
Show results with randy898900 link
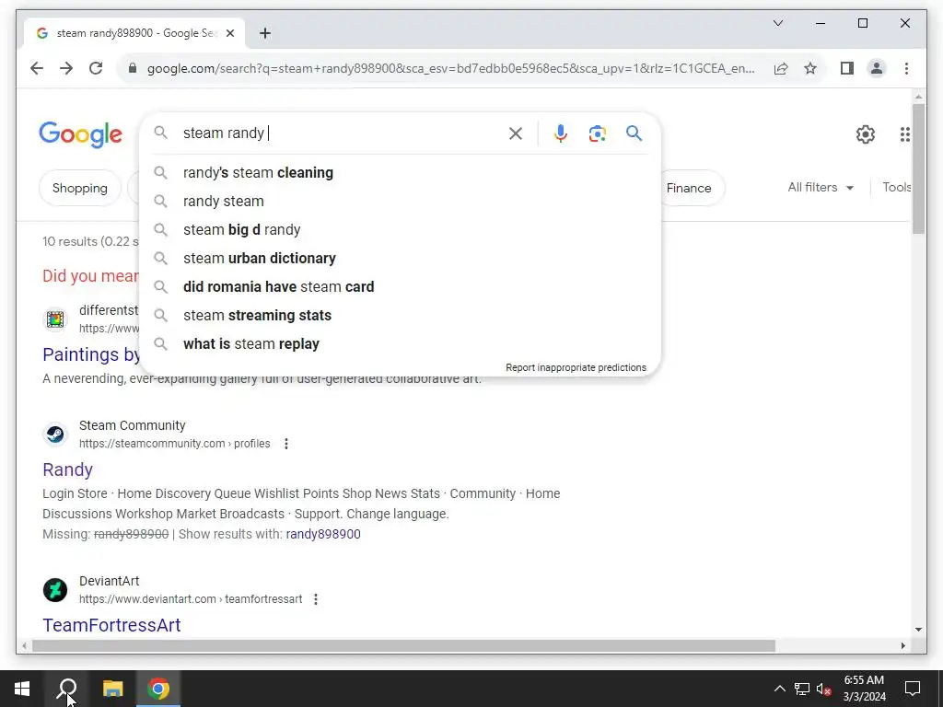323,534
